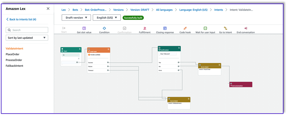Click the input port on End conversation node
Image resolution: width=287 pixels, height=115 pixels.
click(x=231, y=84)
